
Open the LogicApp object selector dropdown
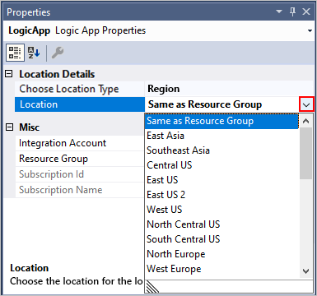(310, 30)
